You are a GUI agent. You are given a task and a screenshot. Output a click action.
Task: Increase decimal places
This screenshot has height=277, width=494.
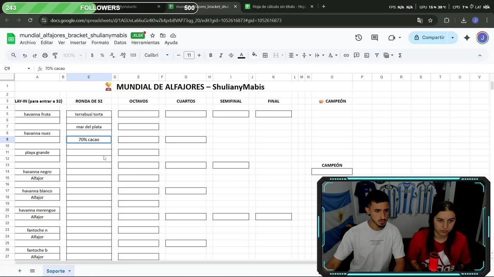tap(123, 55)
